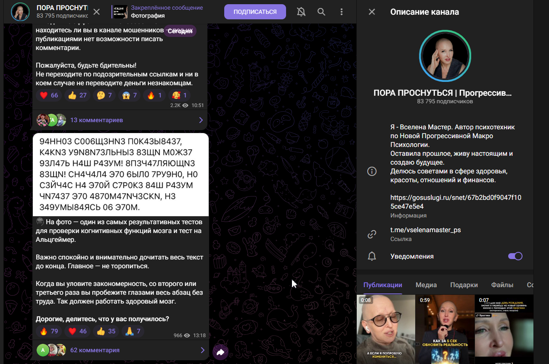
Task: Open search in channel magnifier icon
Action: (x=321, y=12)
